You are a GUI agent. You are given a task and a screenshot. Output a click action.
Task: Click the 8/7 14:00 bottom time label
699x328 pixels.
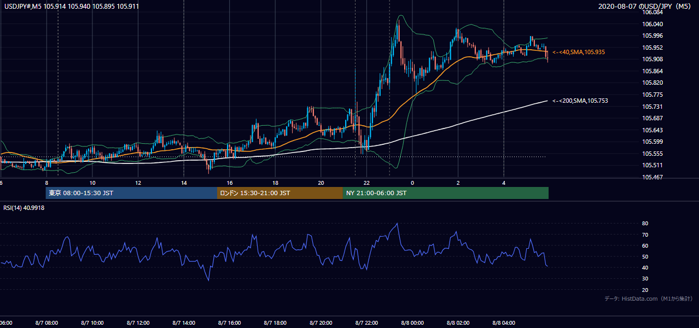pos(184,323)
